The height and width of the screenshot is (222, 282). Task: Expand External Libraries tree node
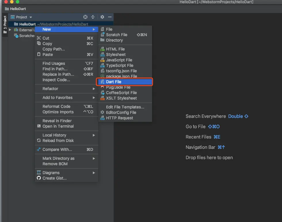(x=10, y=30)
